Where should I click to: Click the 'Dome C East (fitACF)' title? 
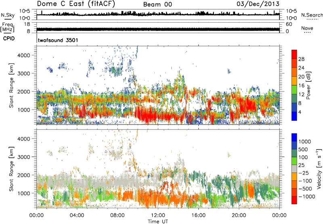pyautogui.click(x=76, y=4)
